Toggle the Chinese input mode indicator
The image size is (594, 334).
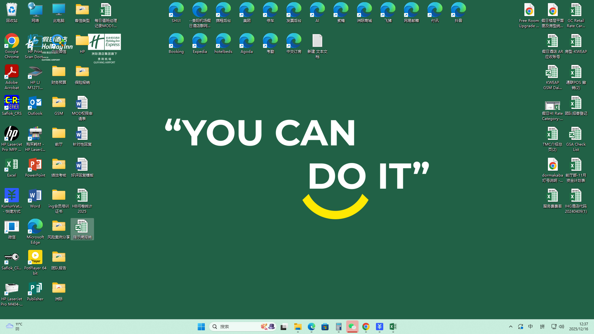point(530,327)
